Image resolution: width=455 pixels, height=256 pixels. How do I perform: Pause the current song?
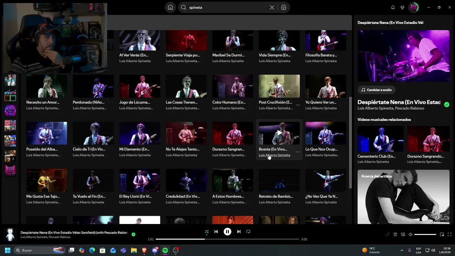point(227,231)
